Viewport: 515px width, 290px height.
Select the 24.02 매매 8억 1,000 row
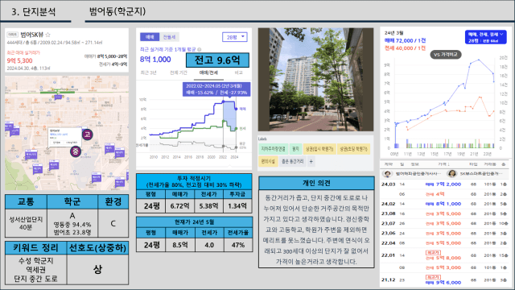[445, 204]
